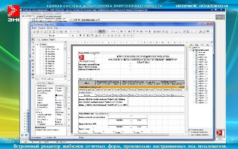The width and height of the screenshot is (238, 149).
Task: Switch to the Page1 designer tab
Action: coord(52,39)
